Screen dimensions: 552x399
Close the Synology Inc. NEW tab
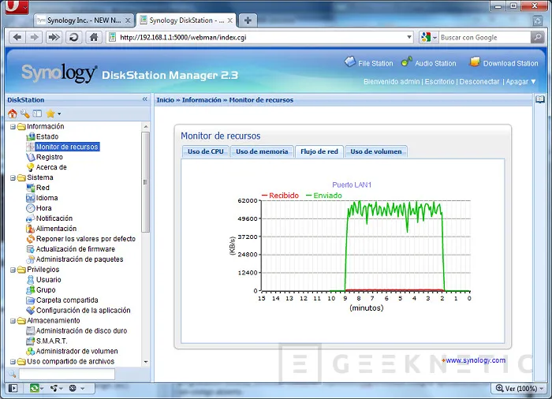pos(128,21)
